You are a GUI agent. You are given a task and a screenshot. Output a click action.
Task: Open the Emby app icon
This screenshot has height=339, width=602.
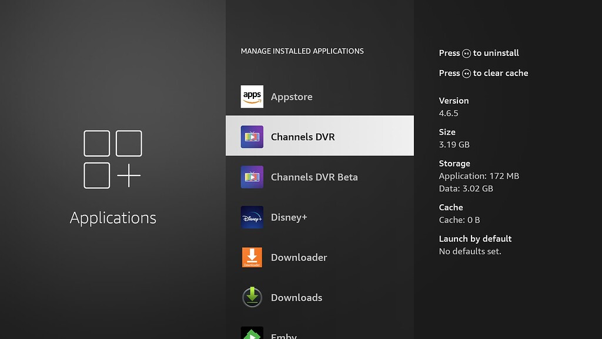[x=252, y=334]
